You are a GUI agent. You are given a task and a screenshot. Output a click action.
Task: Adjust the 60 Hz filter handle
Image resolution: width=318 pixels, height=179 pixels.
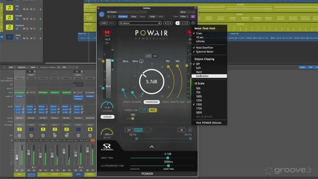point(137,139)
